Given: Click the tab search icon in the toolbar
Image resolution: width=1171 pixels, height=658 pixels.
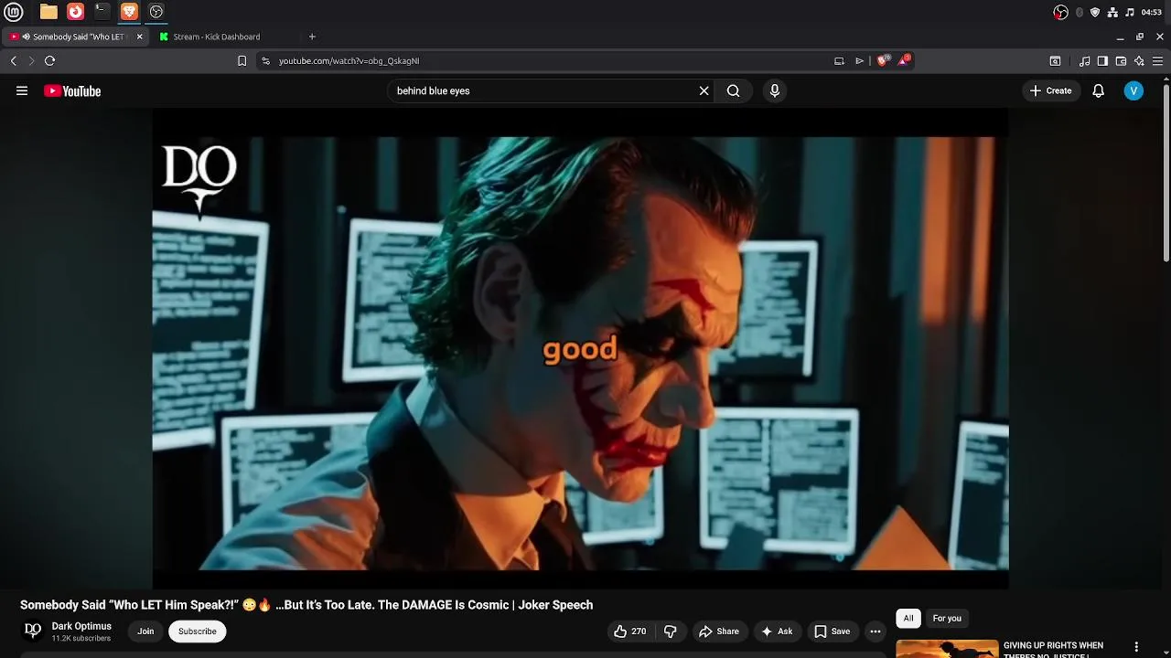Looking at the screenshot, I should [1055, 61].
